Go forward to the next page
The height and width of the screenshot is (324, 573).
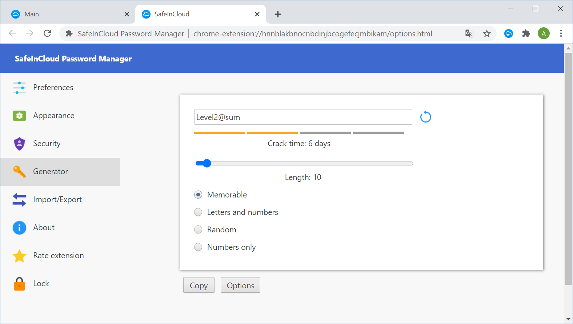click(30, 33)
